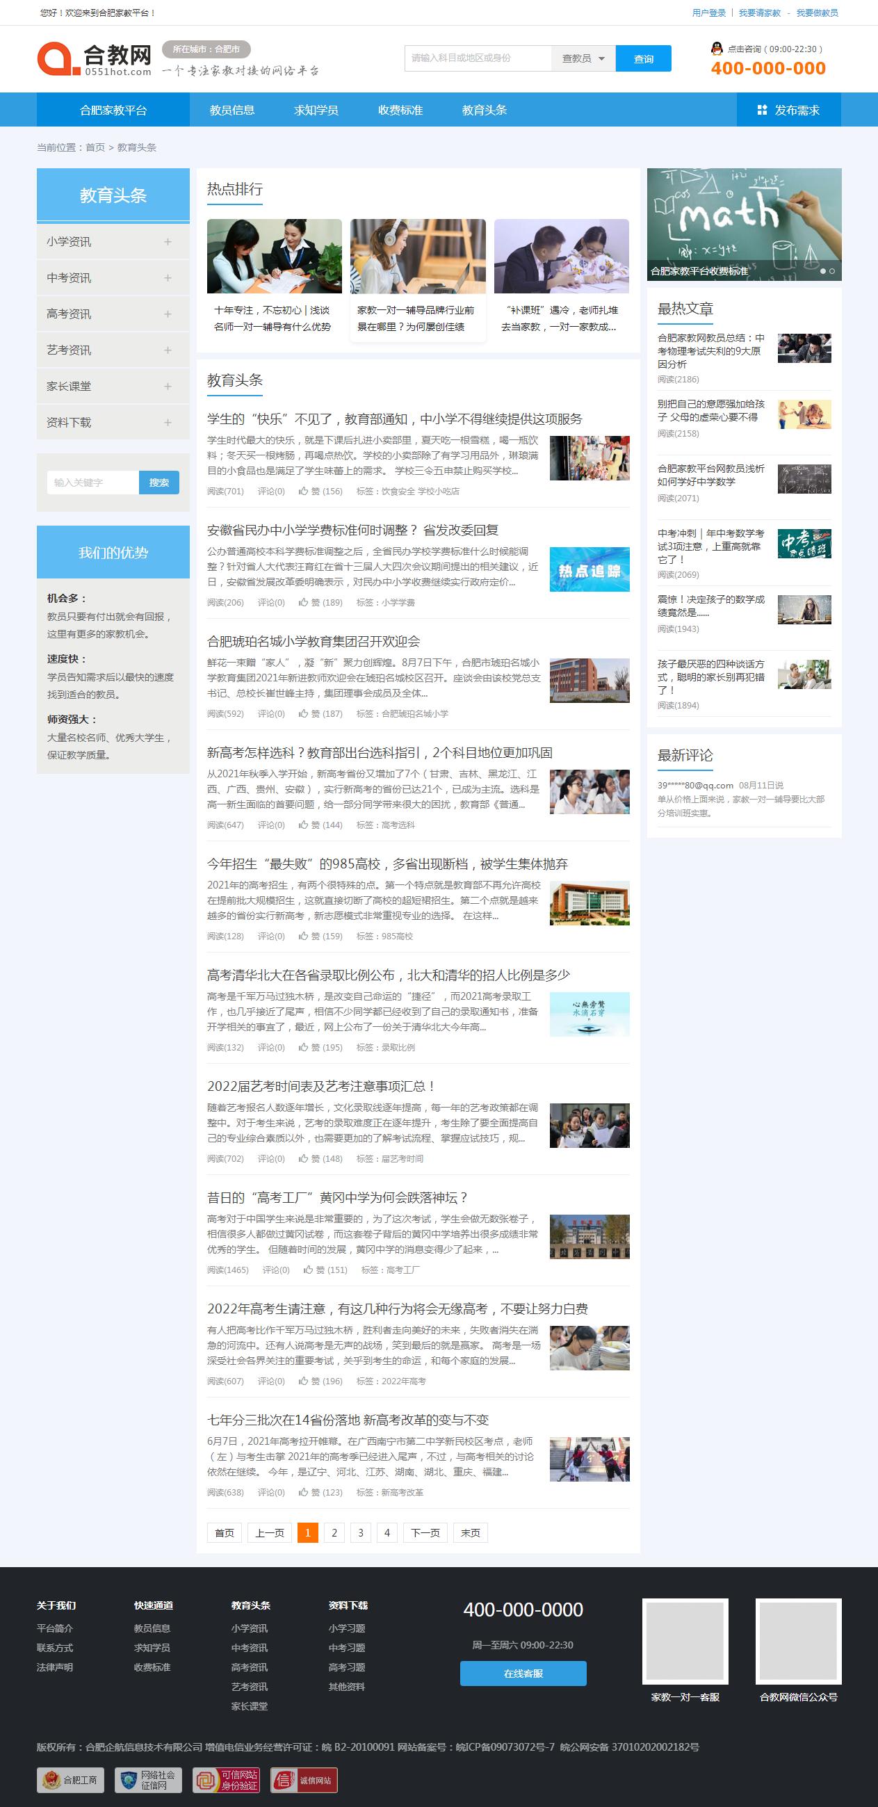
Task: Click the 可信网站身份验证 badge
Action: coord(227,1780)
